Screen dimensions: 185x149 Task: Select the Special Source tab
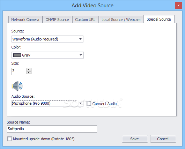pos(159,19)
